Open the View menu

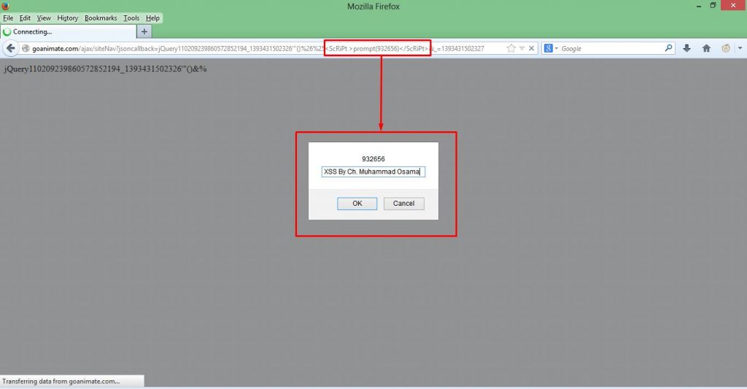click(x=43, y=18)
